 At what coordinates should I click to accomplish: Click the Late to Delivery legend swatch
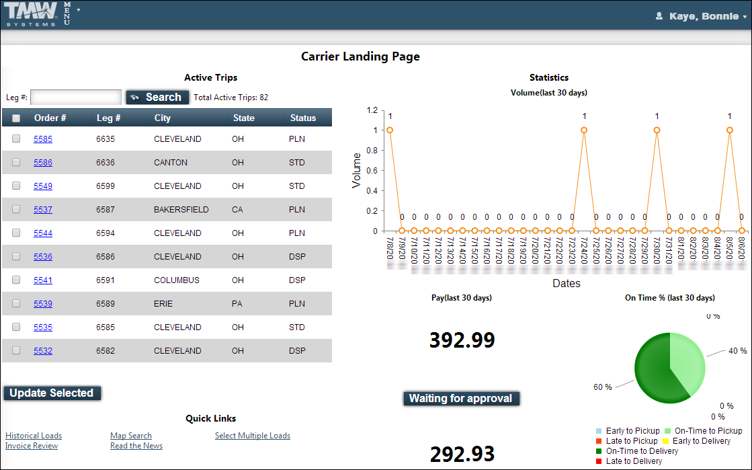(599, 461)
